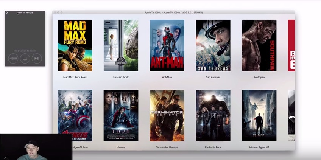Click the 'Southpaw' title text
This screenshot has height=160, width=321.
tap(259, 77)
